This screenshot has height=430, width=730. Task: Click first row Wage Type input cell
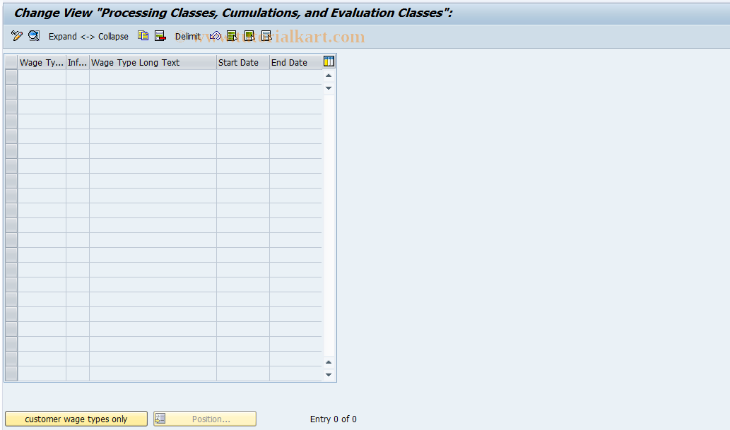tap(42, 77)
